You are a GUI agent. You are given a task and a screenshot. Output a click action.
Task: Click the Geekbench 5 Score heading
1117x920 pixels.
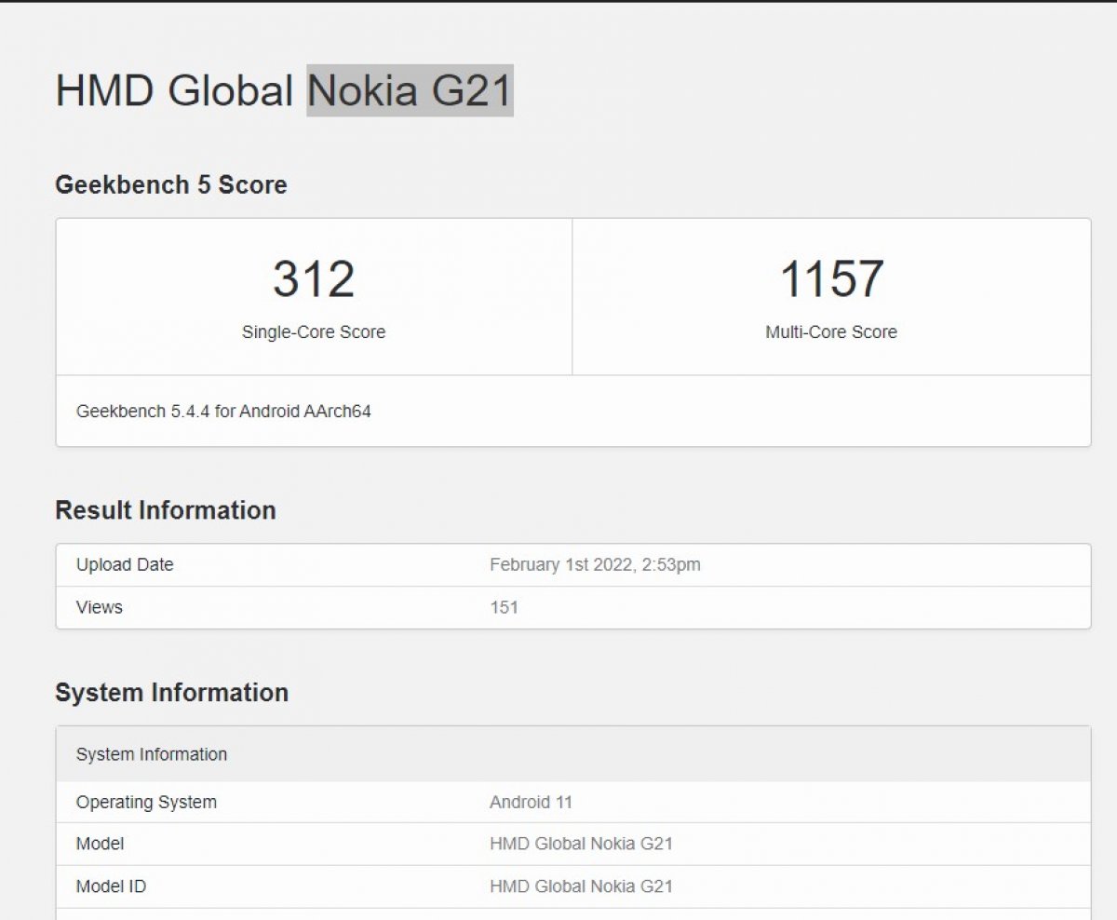pos(171,185)
